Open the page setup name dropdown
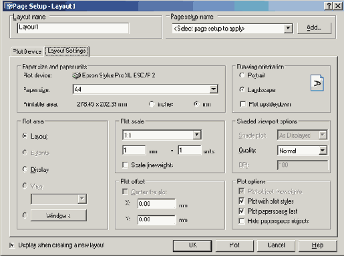 [289, 28]
